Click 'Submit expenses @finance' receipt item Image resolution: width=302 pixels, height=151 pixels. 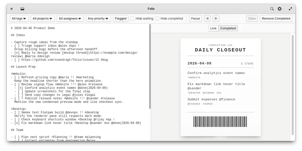pyautogui.click(x=211, y=99)
